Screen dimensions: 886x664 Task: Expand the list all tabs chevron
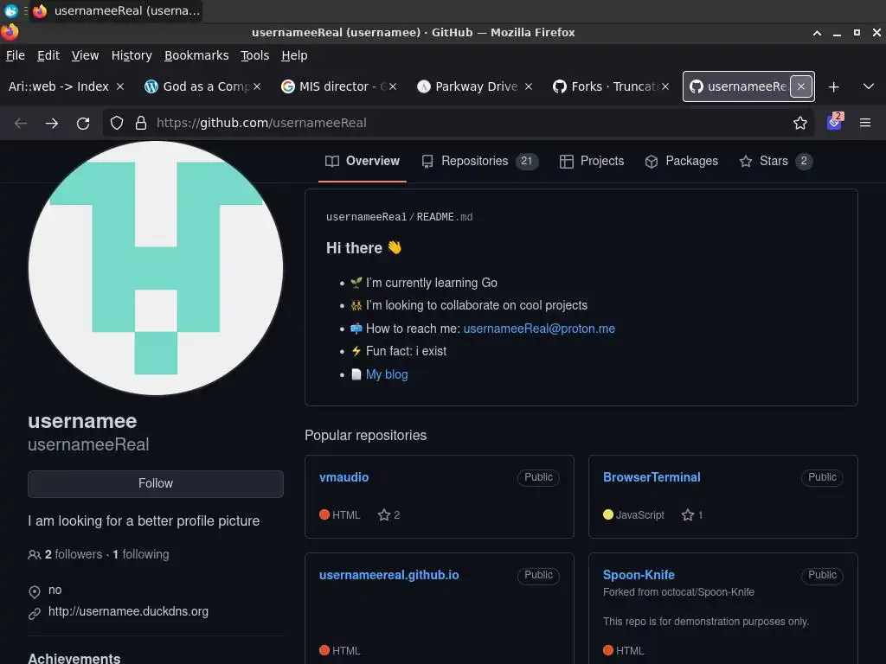869,86
